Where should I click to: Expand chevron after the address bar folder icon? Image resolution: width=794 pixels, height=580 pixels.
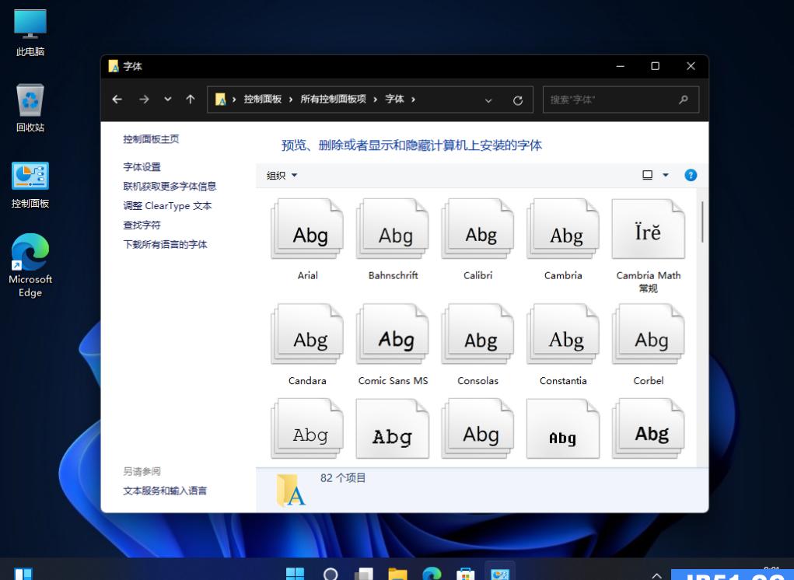[234, 100]
